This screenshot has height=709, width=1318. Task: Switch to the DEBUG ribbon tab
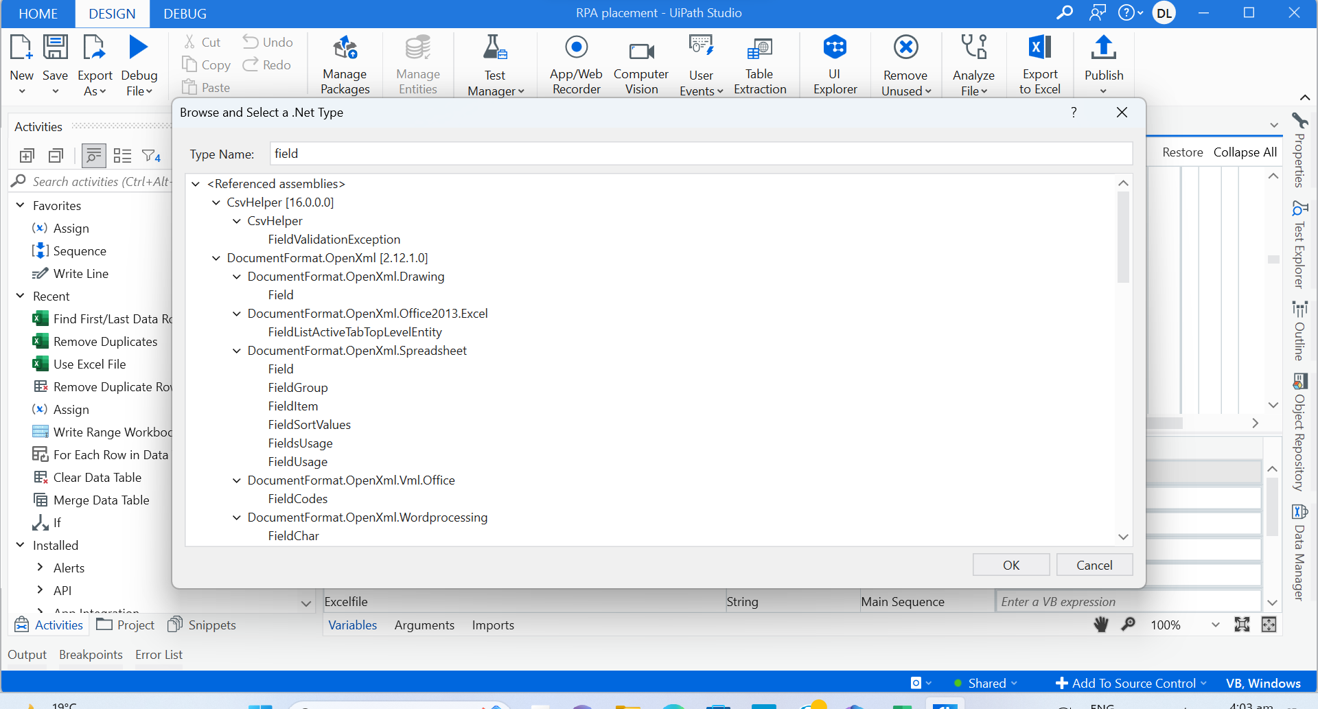pyautogui.click(x=184, y=13)
